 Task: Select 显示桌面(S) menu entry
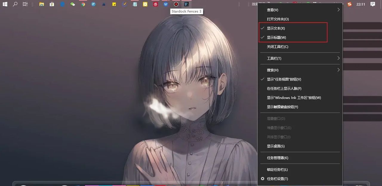[300, 146]
